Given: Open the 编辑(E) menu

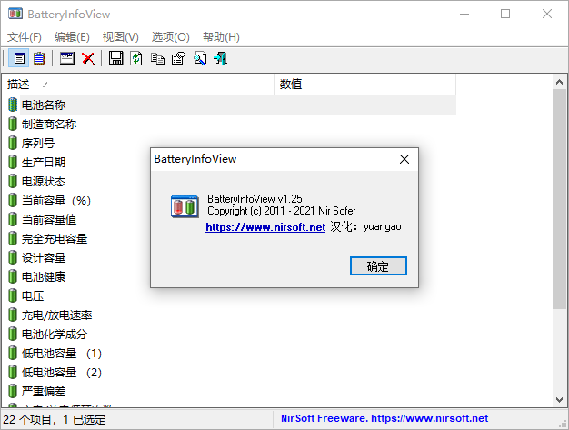Looking at the screenshot, I should coord(72,36).
